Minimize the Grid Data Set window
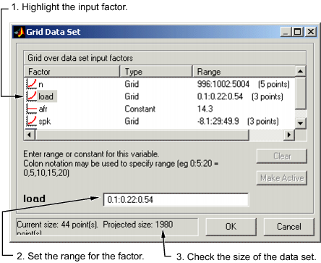The width and height of the screenshot is (321, 263). click(286, 32)
